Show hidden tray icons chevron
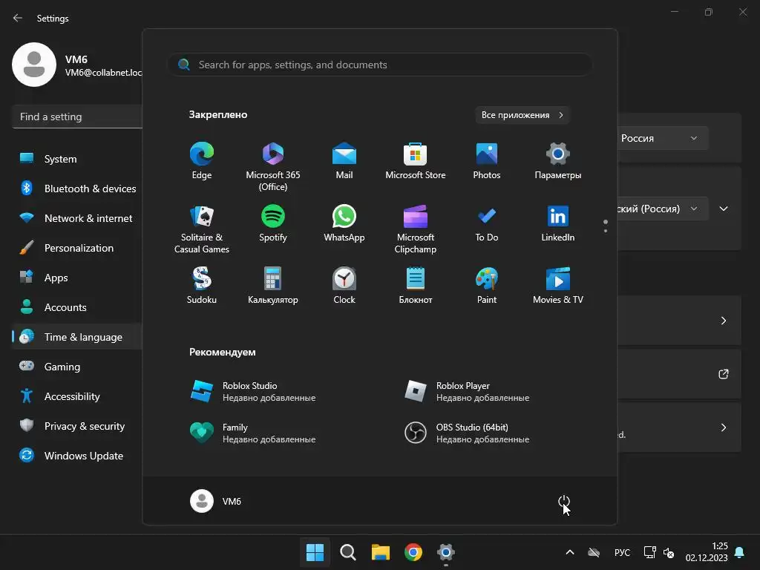 click(x=570, y=552)
